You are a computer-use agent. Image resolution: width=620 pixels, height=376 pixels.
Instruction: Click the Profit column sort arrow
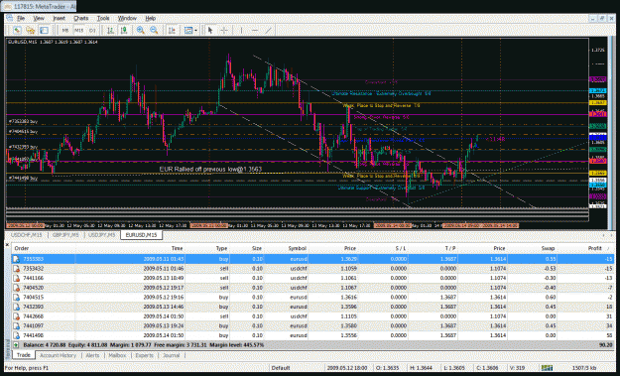tap(608, 249)
